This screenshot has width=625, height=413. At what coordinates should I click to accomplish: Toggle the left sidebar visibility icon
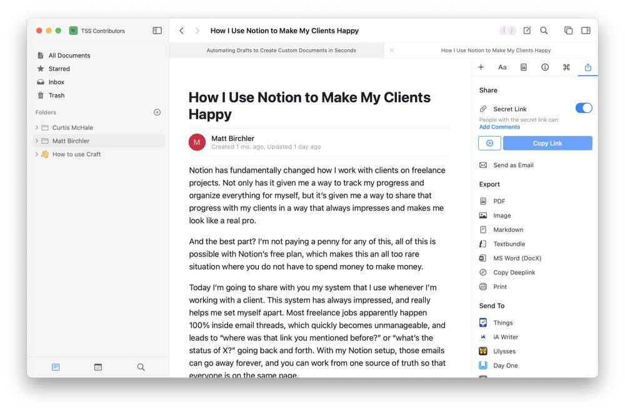(x=157, y=31)
